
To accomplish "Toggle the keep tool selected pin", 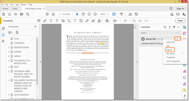I will tap(125, 21).
